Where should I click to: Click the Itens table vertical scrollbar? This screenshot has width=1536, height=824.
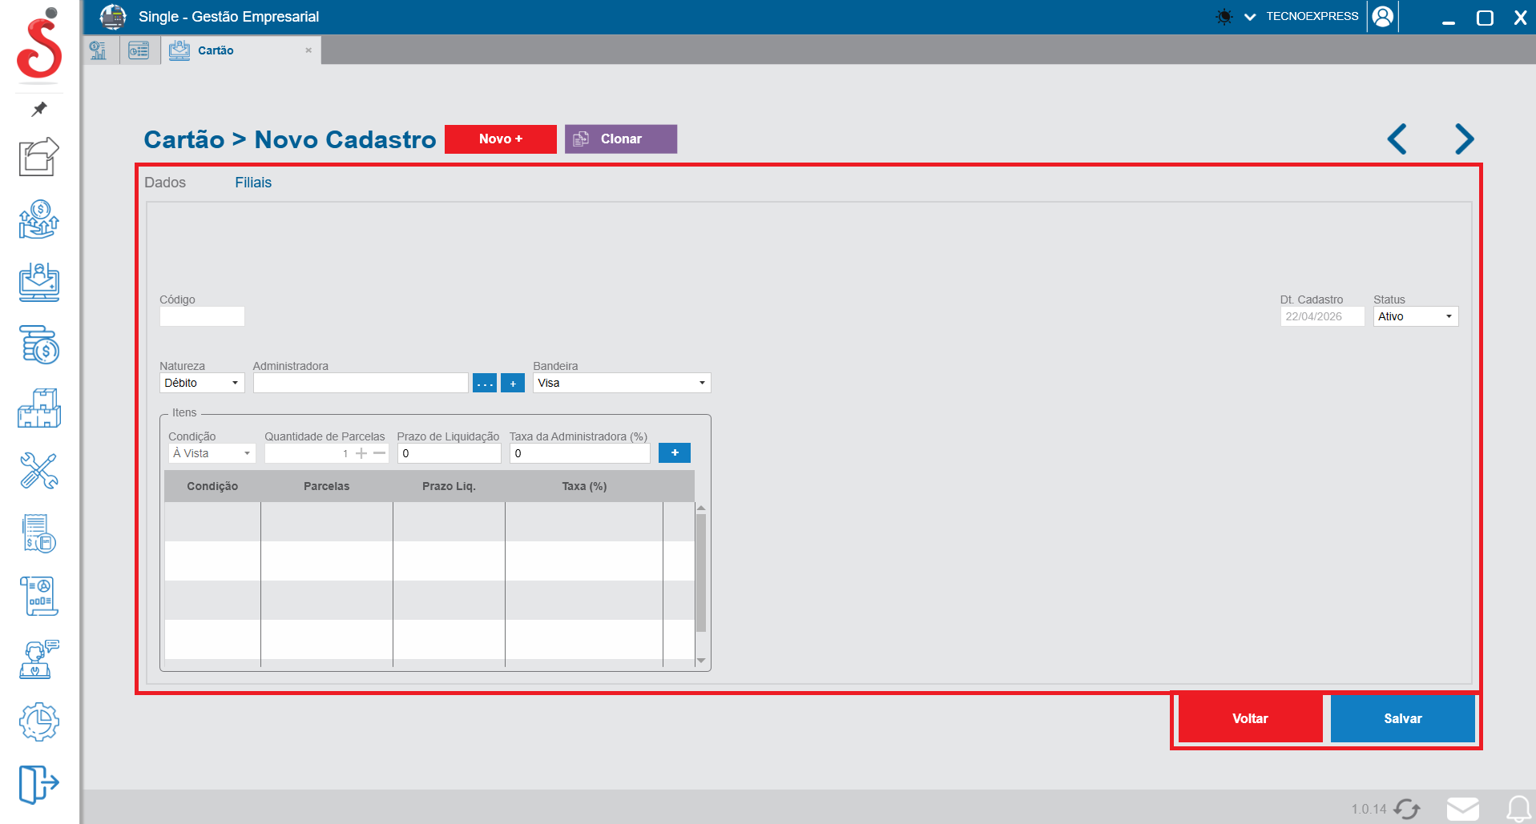coord(701,573)
